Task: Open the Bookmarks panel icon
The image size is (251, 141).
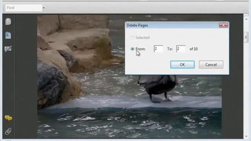Action: [x=8, y=35]
